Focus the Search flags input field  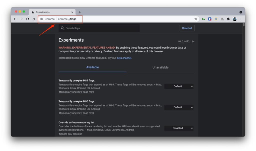pos(99,28)
